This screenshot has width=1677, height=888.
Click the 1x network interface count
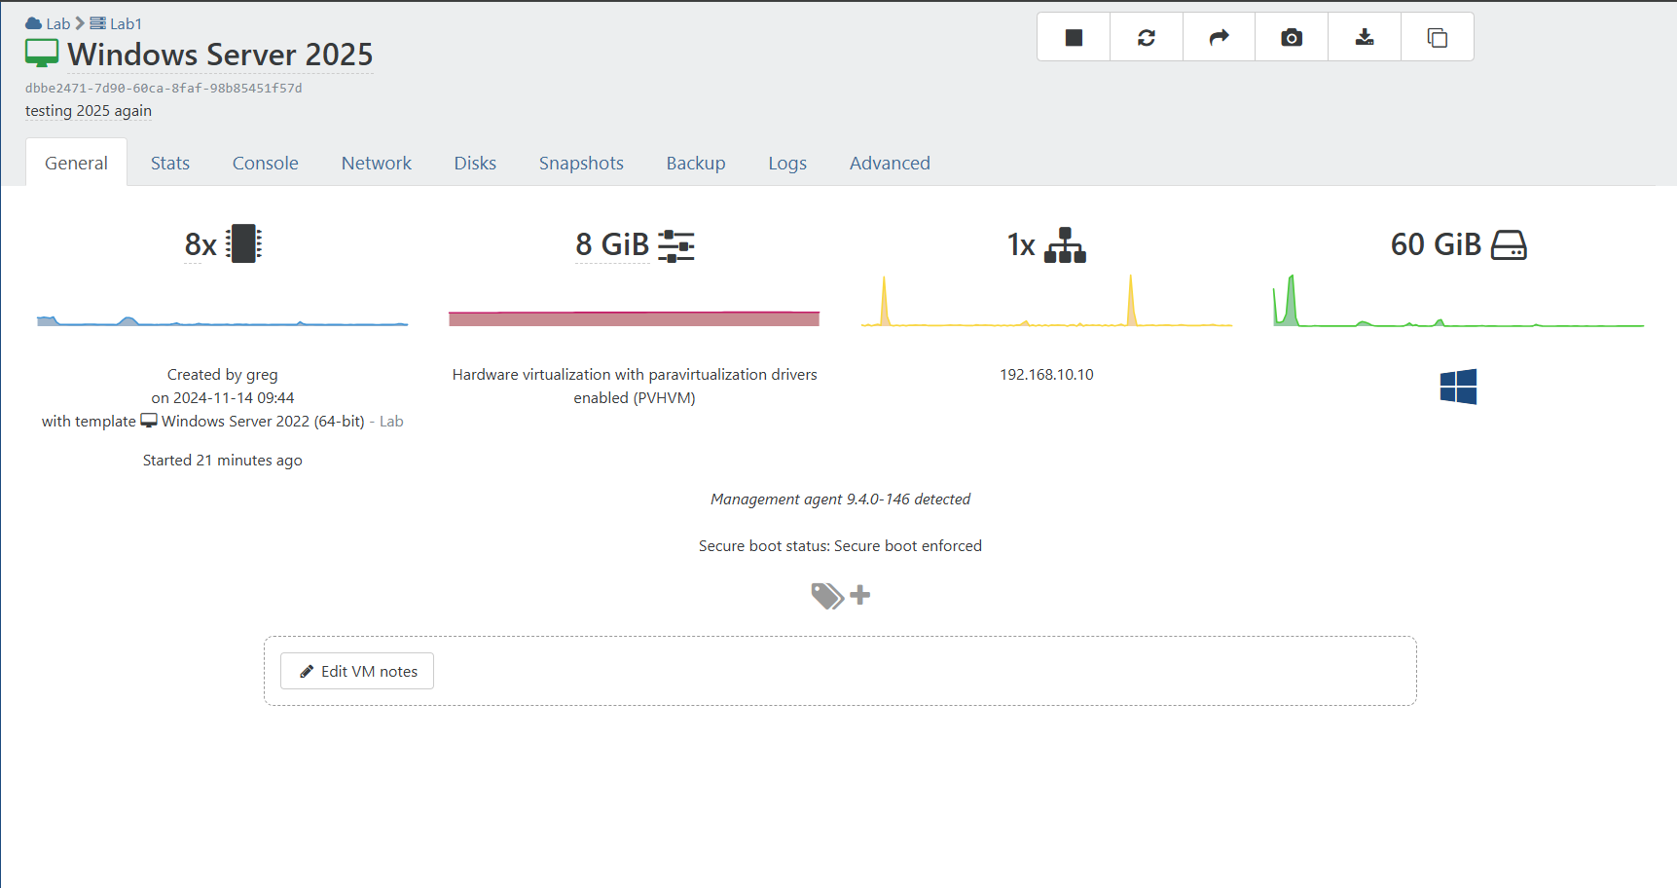(x=1021, y=244)
